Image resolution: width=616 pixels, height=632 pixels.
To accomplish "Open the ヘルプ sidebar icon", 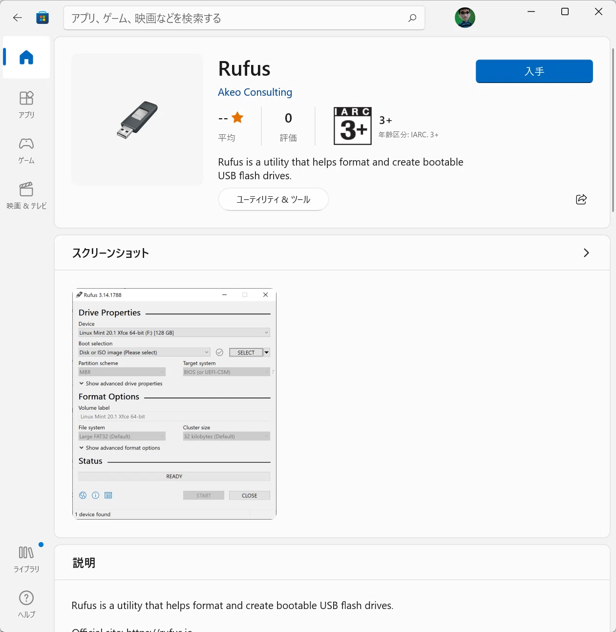I will tap(26, 604).
